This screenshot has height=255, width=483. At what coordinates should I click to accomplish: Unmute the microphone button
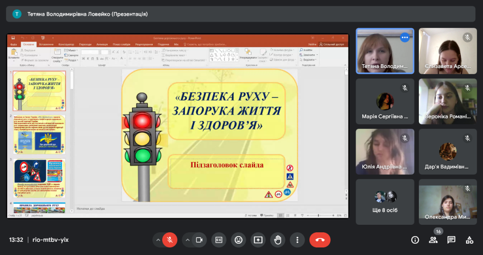(170, 240)
